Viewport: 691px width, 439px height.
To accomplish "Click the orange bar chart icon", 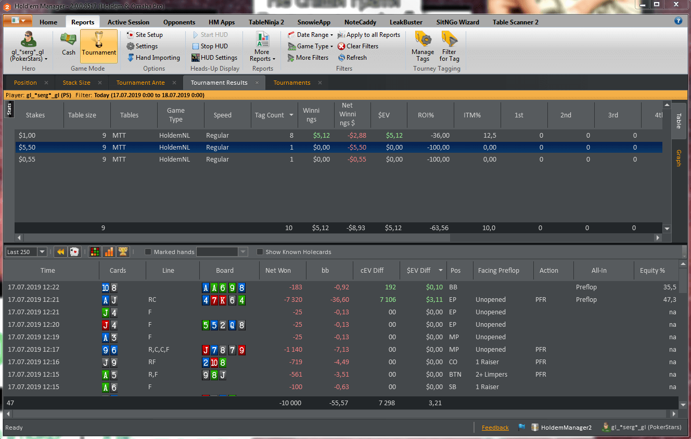I will click(x=109, y=252).
